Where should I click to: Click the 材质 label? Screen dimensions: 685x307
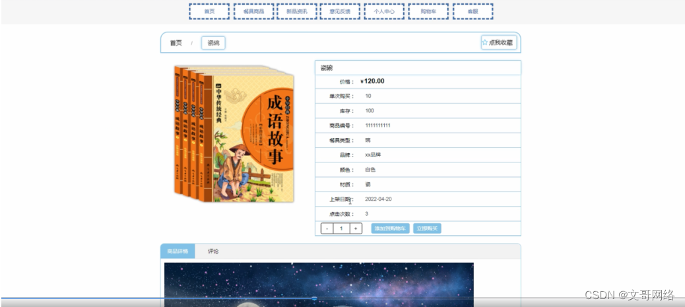click(347, 185)
